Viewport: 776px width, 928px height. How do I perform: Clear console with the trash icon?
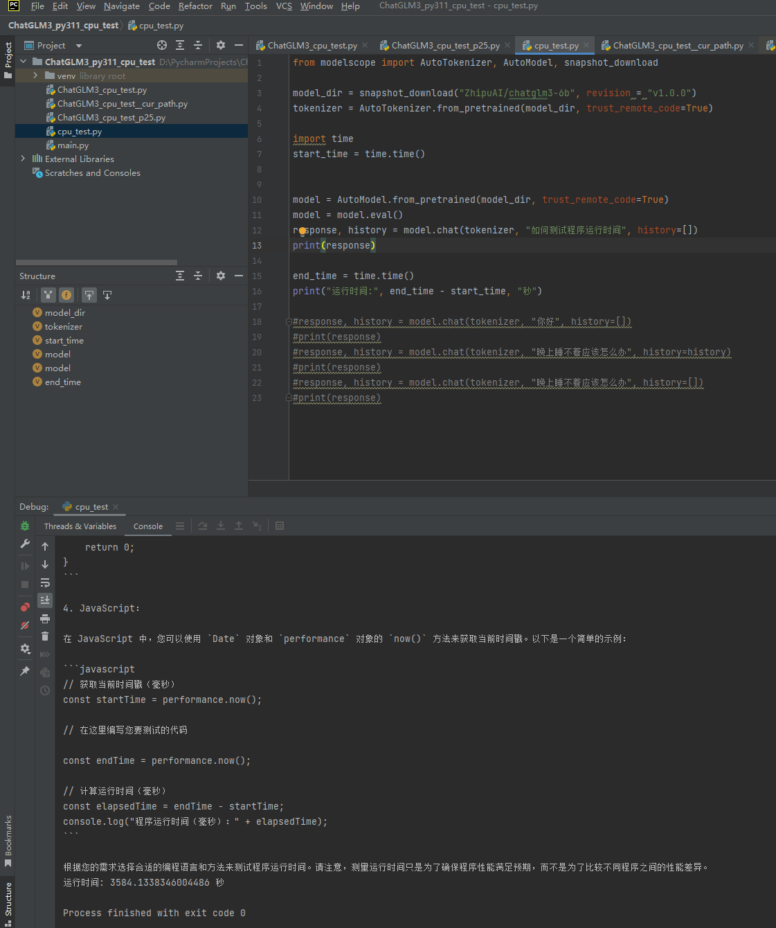coord(45,636)
